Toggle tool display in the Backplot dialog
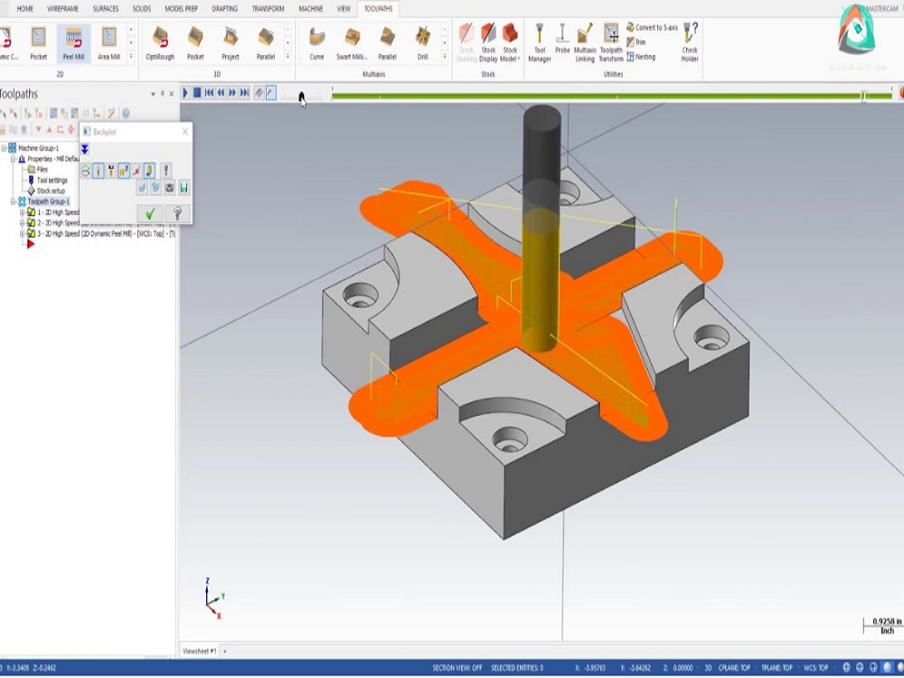 click(99, 170)
